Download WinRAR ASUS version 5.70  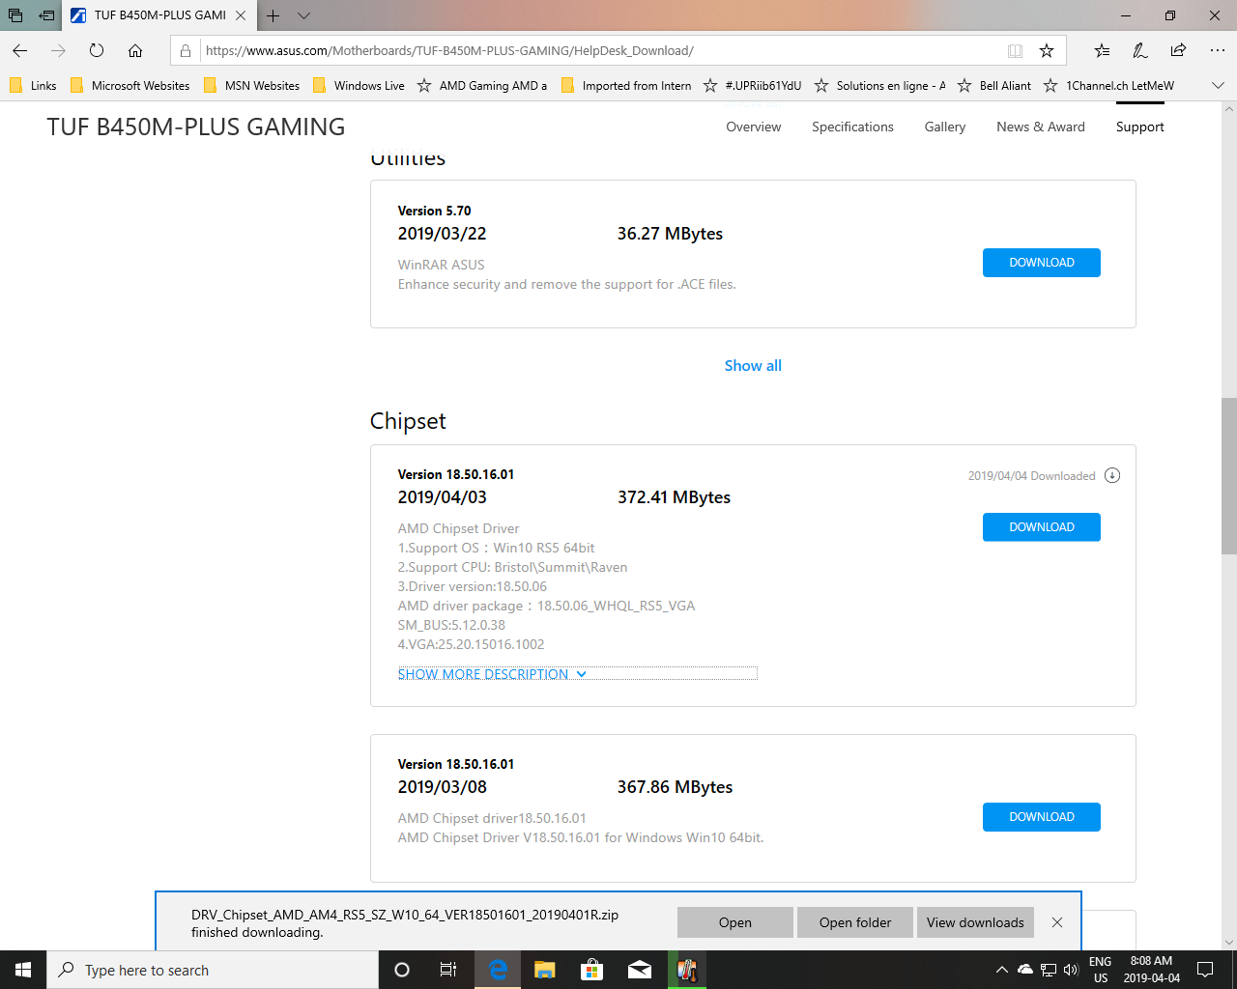pos(1042,263)
